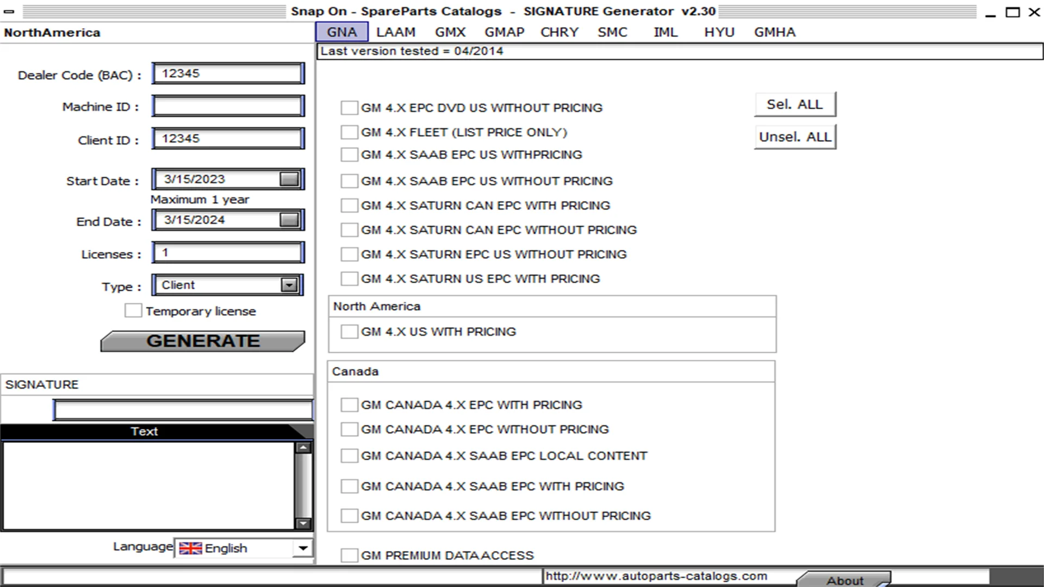Open the End Date calendar picker
This screenshot has width=1044, height=587.
click(289, 220)
